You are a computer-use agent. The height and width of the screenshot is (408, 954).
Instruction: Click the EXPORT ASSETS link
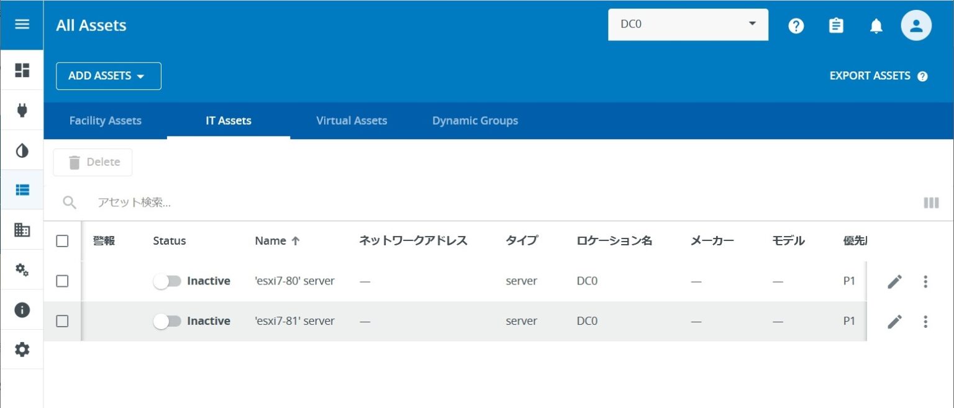[870, 75]
